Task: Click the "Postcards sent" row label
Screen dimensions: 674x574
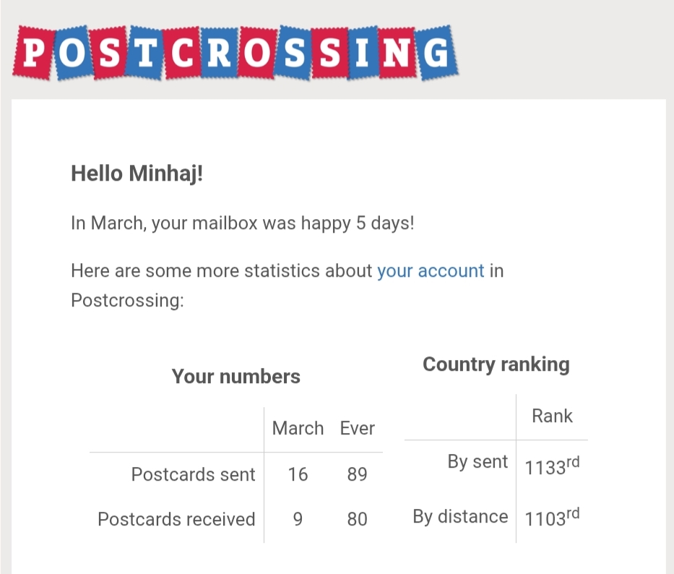Action: coord(193,474)
